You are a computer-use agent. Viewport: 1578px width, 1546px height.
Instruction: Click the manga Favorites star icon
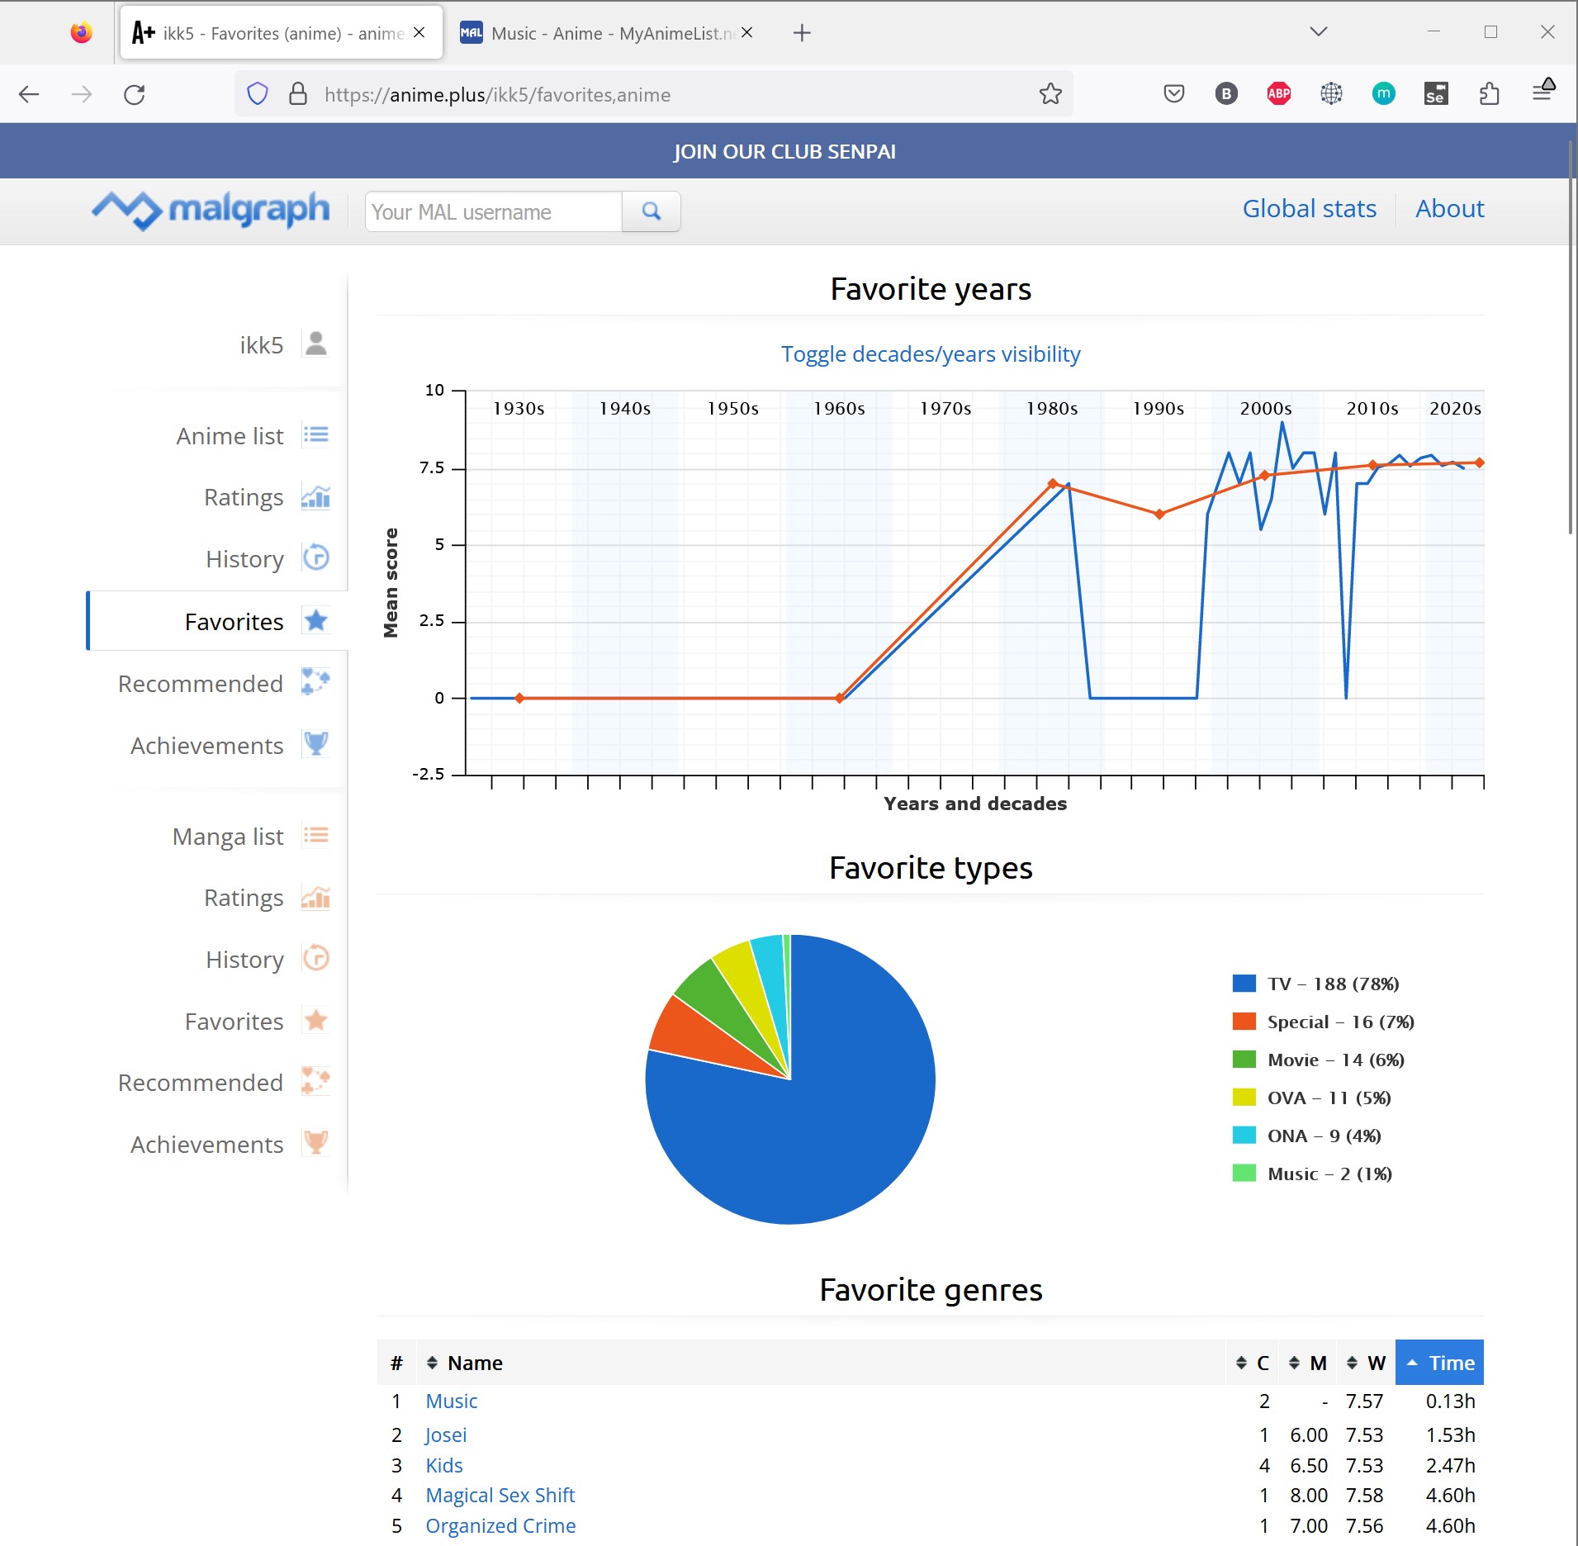(315, 1021)
